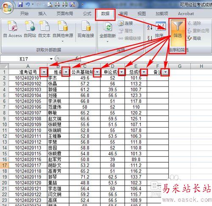
Task: Open the 高级 advanced filter button
Action: (x=194, y=38)
